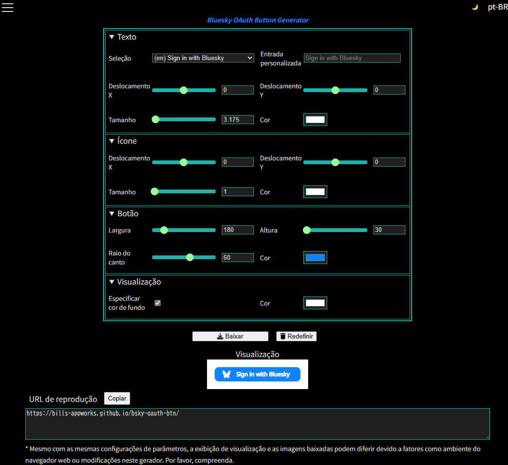The width and height of the screenshot is (508, 465).
Task: Click the butterfly icon in preview button
Action: tap(227, 374)
